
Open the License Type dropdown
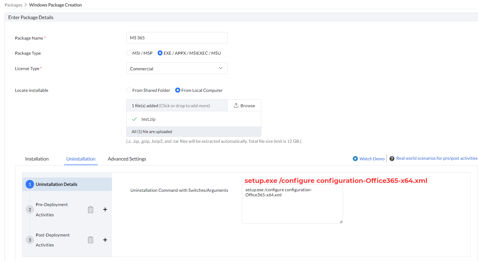pos(177,68)
